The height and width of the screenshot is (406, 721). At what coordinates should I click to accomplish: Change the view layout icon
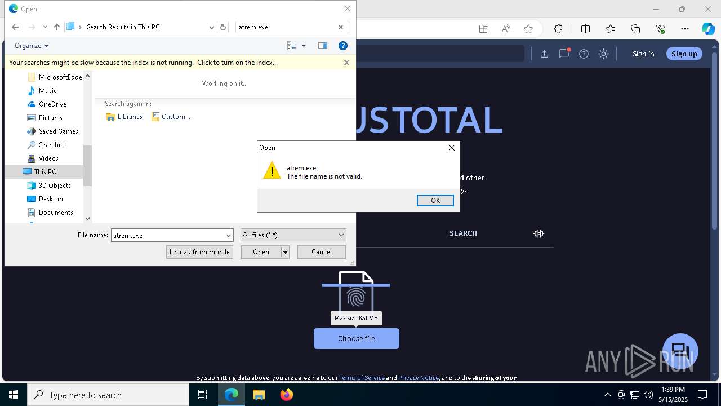coord(291,46)
